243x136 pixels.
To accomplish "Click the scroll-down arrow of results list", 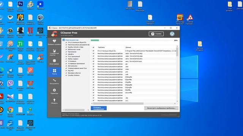I will (x=177, y=101).
